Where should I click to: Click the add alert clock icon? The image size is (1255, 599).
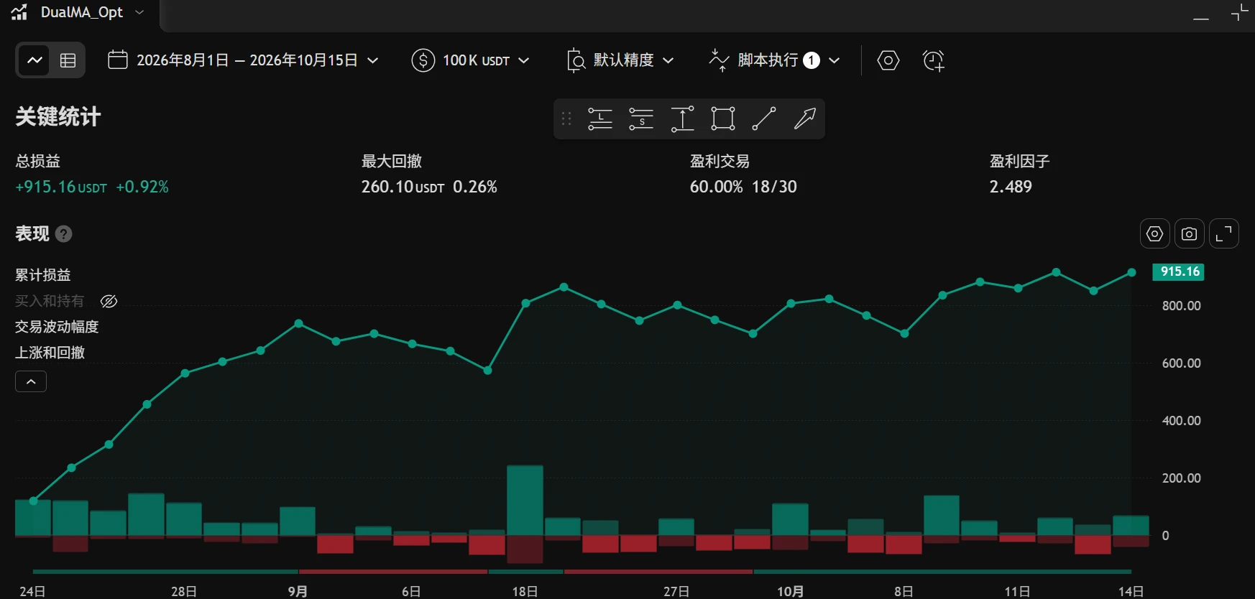pyautogui.click(x=933, y=60)
